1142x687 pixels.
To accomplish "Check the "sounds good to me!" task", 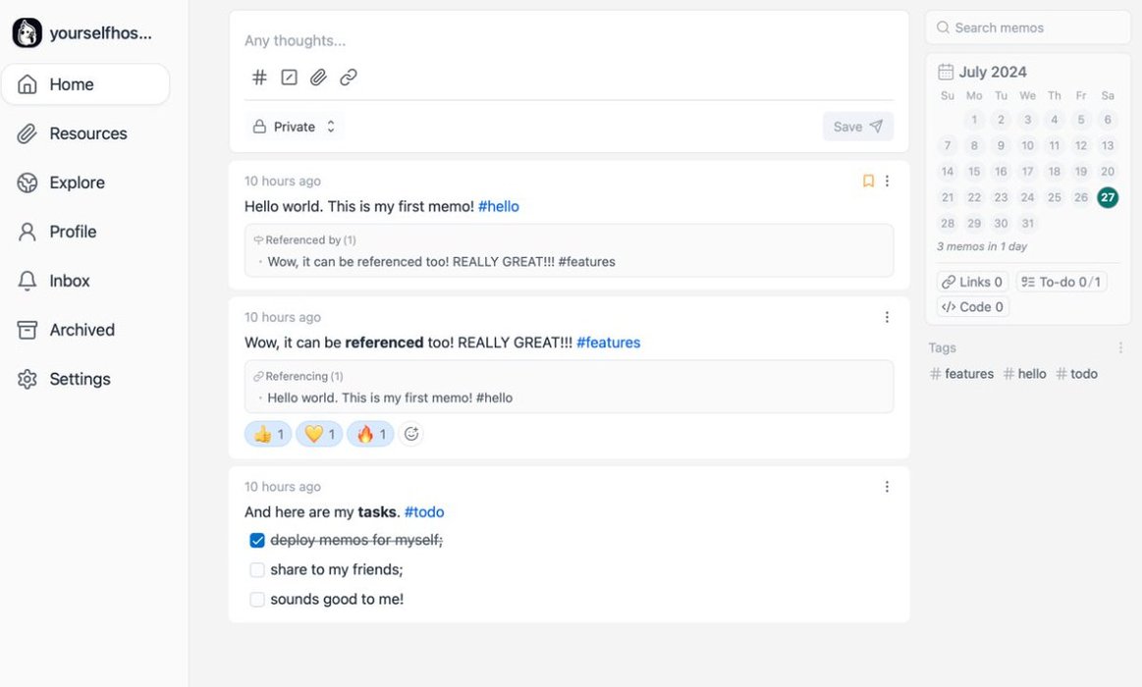I will (257, 600).
